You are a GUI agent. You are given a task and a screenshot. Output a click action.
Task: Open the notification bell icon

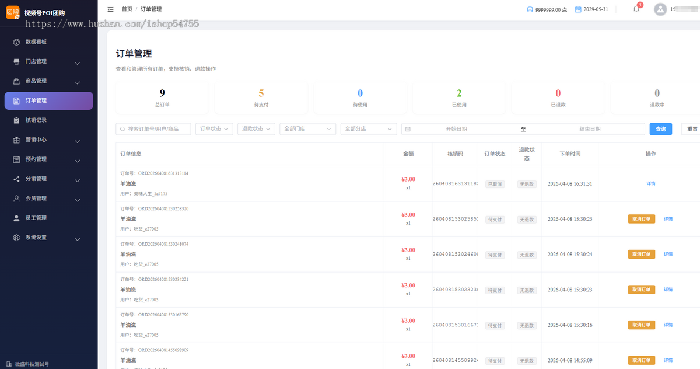point(636,9)
